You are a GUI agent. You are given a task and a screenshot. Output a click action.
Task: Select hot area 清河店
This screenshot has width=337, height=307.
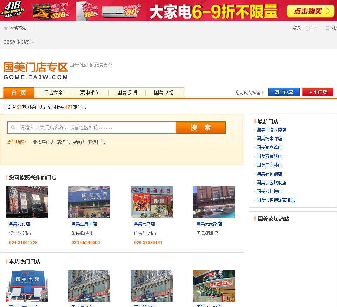[64, 142]
